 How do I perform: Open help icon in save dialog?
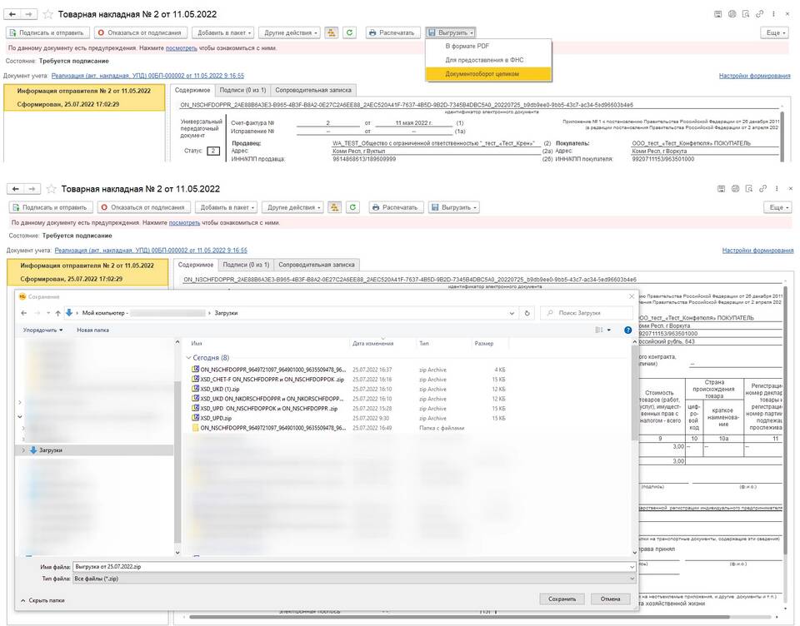coord(628,330)
